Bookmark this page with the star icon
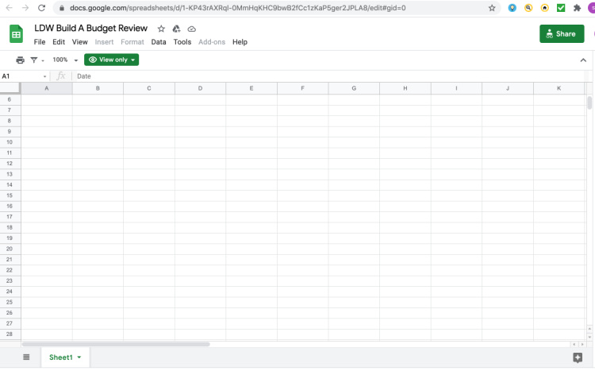595x371 pixels. point(492,8)
